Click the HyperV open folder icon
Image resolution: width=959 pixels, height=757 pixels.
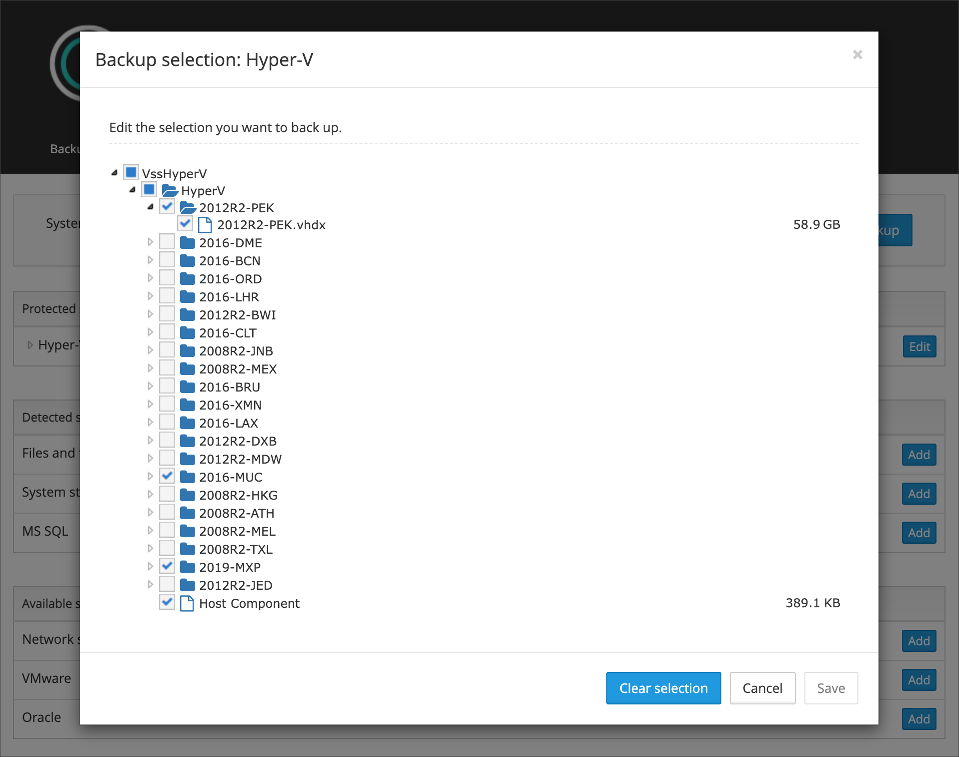tap(170, 190)
